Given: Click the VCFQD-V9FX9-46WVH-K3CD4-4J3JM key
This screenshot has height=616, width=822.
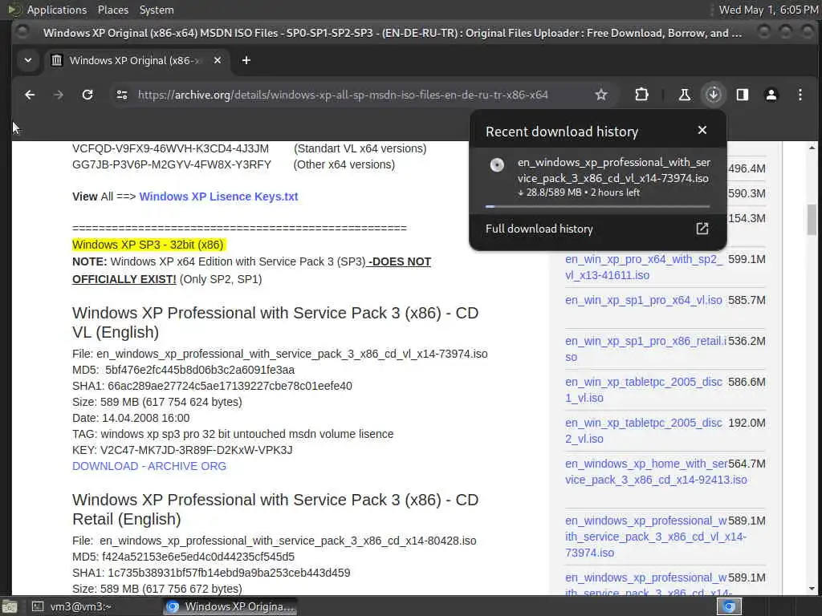Looking at the screenshot, I should click(x=170, y=148).
